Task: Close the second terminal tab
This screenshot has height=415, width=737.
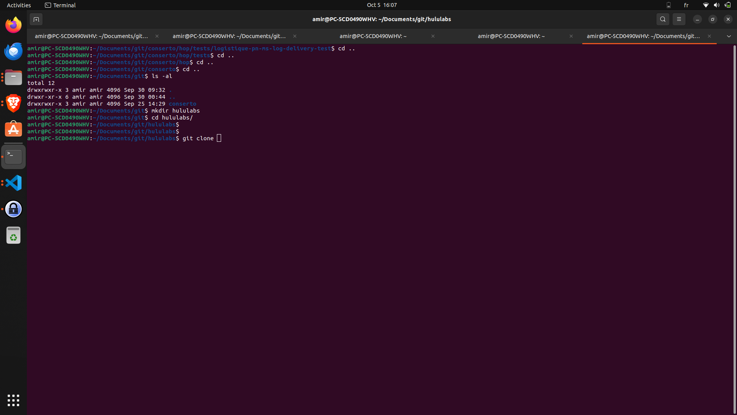Action: [x=295, y=36]
